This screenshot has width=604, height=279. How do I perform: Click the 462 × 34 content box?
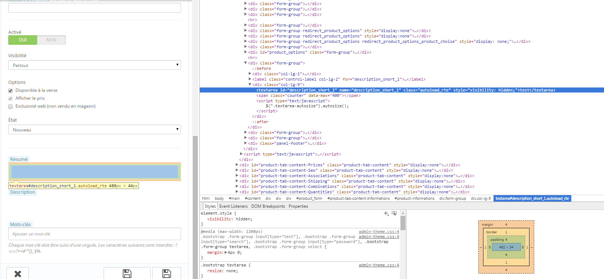click(506, 247)
